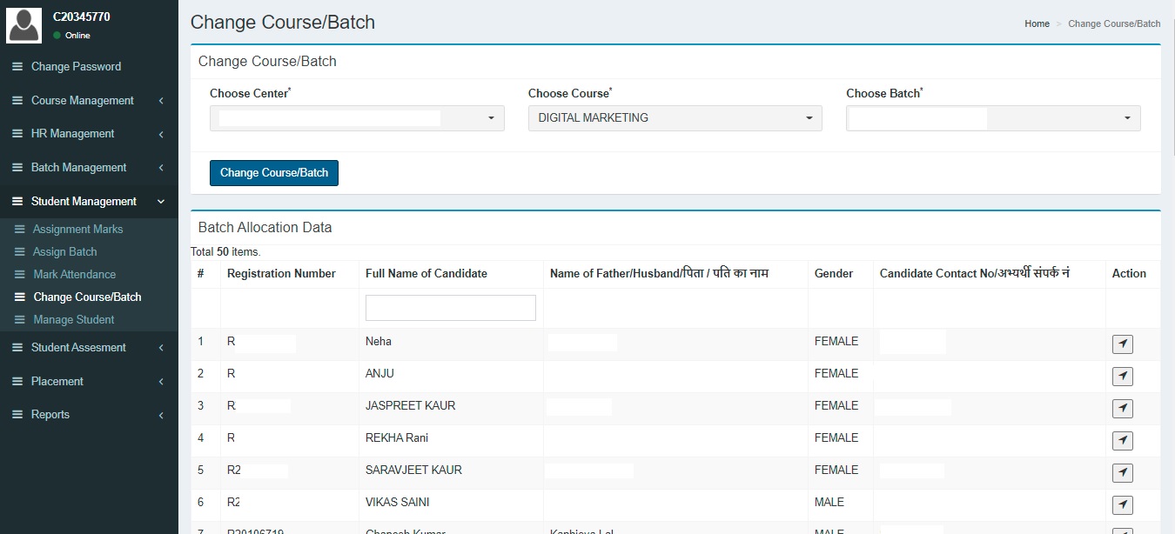The width and height of the screenshot is (1175, 534).
Task: Click the action arrow icon for Neha
Action: (1122, 344)
